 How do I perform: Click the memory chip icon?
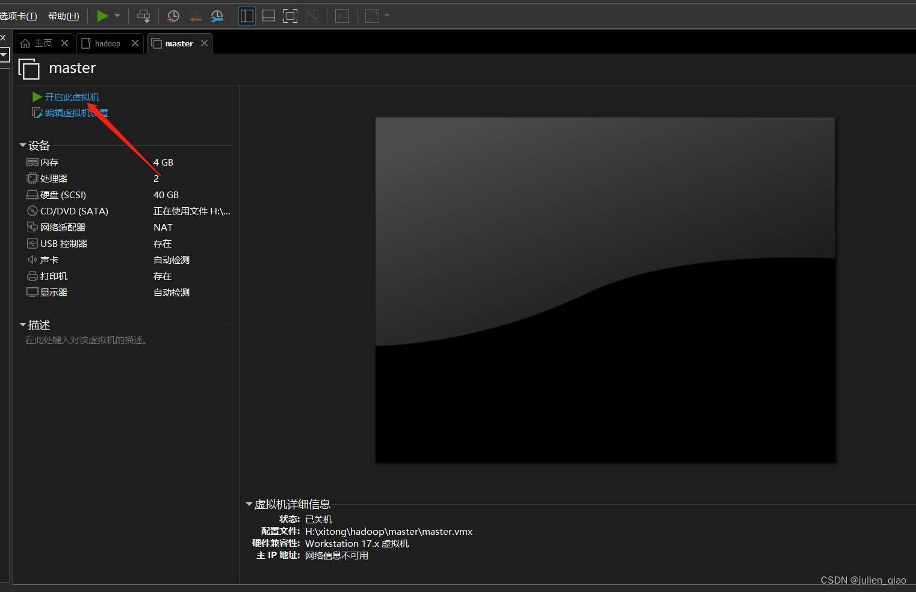click(x=32, y=162)
